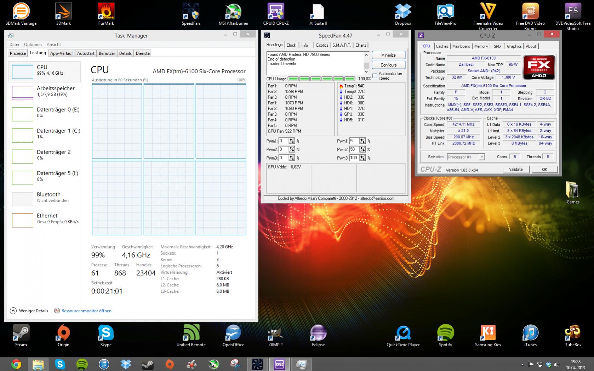Open the Dropbox desktop shortcut
The height and width of the screenshot is (371, 594).
tap(403, 14)
